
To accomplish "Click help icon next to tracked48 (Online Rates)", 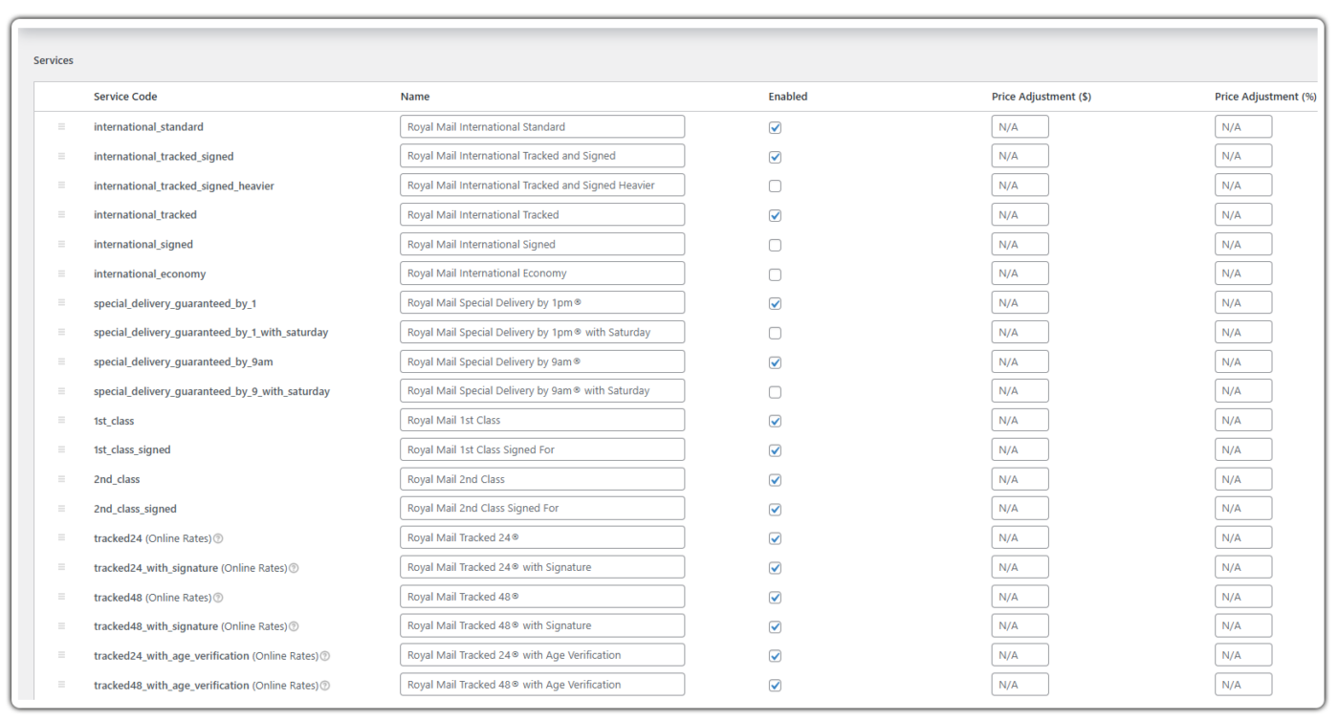I will (219, 598).
